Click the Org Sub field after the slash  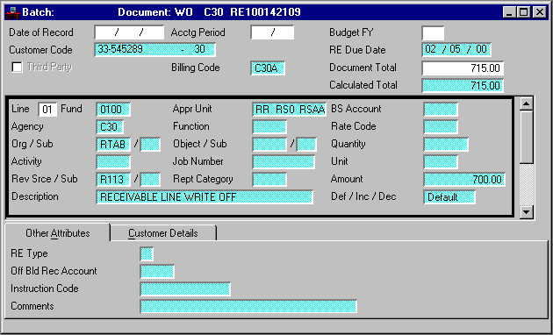[150, 145]
